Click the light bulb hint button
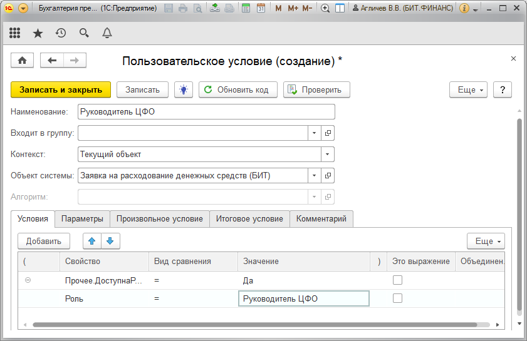The width and height of the screenshot is (527, 341). pos(184,89)
